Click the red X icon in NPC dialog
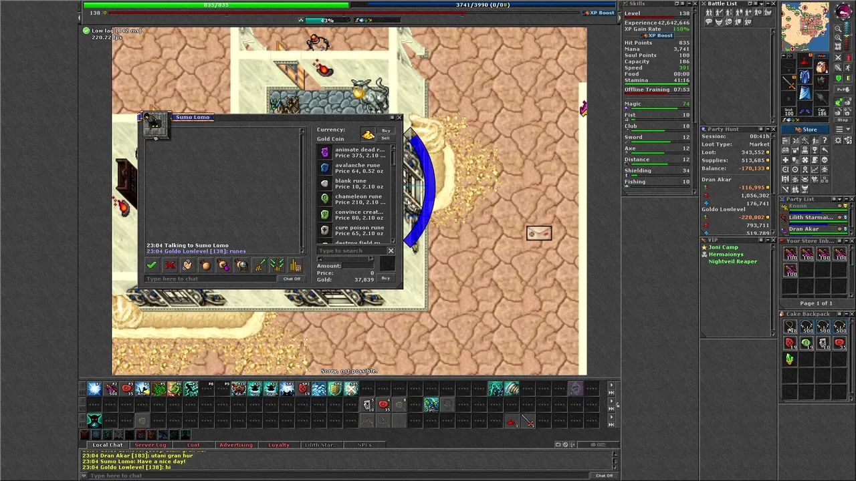The height and width of the screenshot is (481, 856). tap(170, 265)
